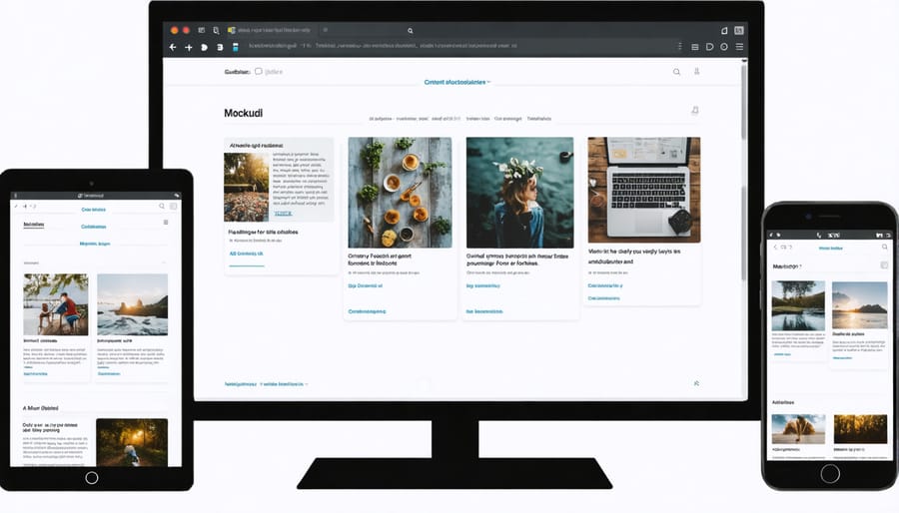
Task: Click the bottom blue link on the laptop card
Action: click(603, 298)
